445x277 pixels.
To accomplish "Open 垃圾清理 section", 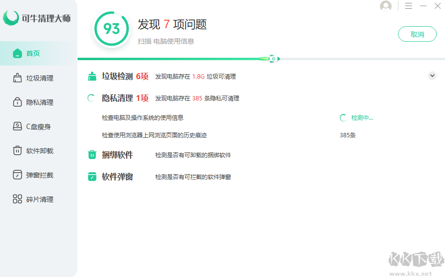I will tap(39, 78).
